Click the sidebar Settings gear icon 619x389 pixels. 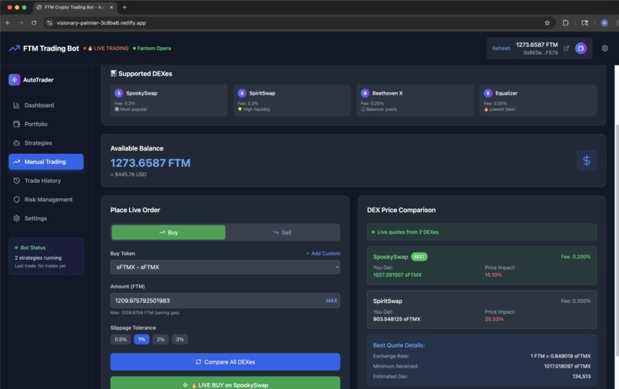click(17, 218)
